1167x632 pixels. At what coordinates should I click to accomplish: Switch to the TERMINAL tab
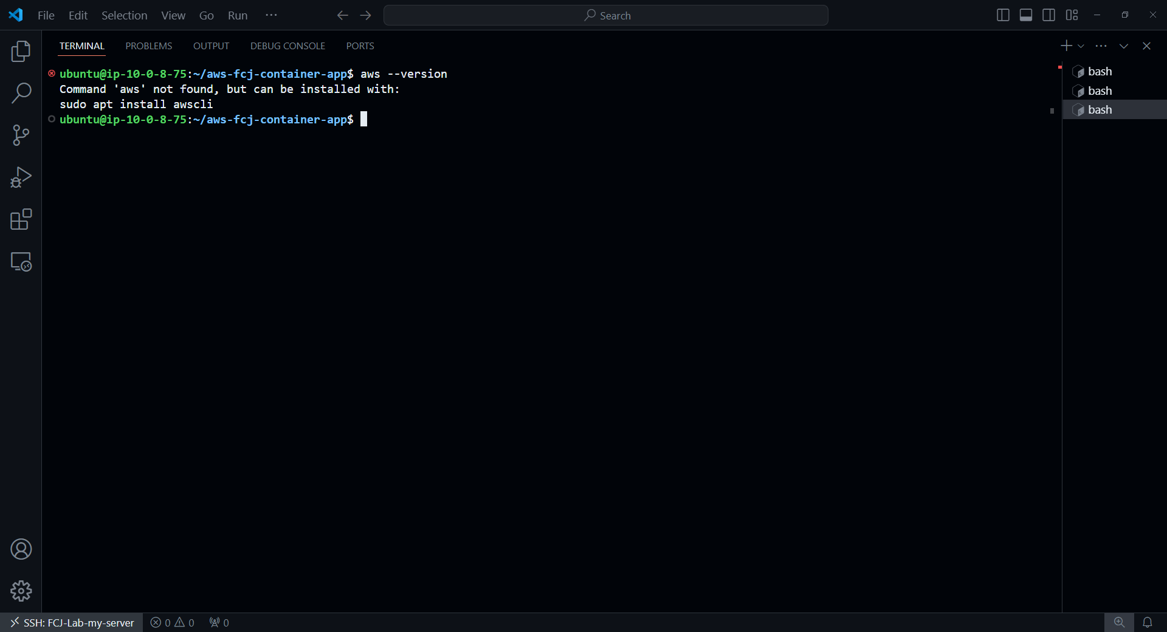click(82, 46)
